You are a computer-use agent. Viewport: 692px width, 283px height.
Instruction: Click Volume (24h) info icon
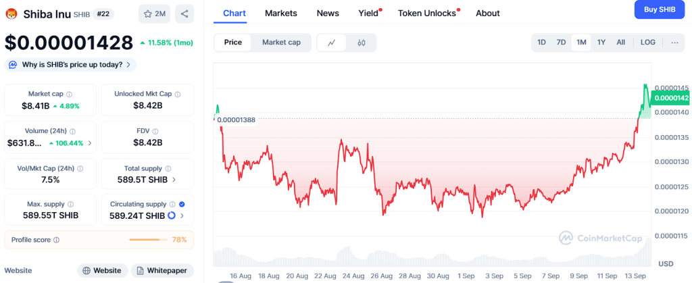click(x=73, y=131)
